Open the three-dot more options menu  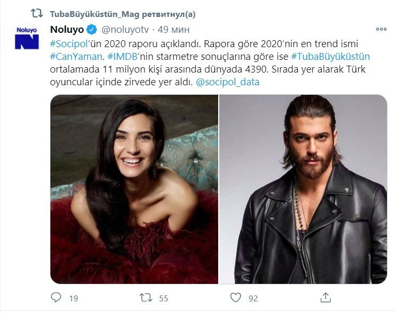click(381, 29)
